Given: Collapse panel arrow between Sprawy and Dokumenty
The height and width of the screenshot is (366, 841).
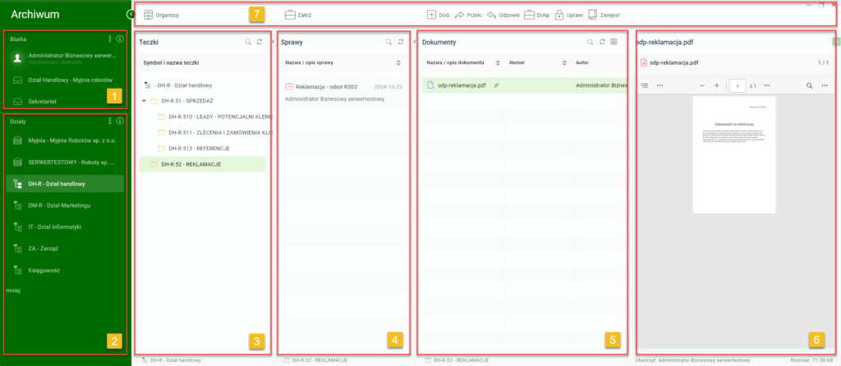Looking at the screenshot, I should coord(415,41).
